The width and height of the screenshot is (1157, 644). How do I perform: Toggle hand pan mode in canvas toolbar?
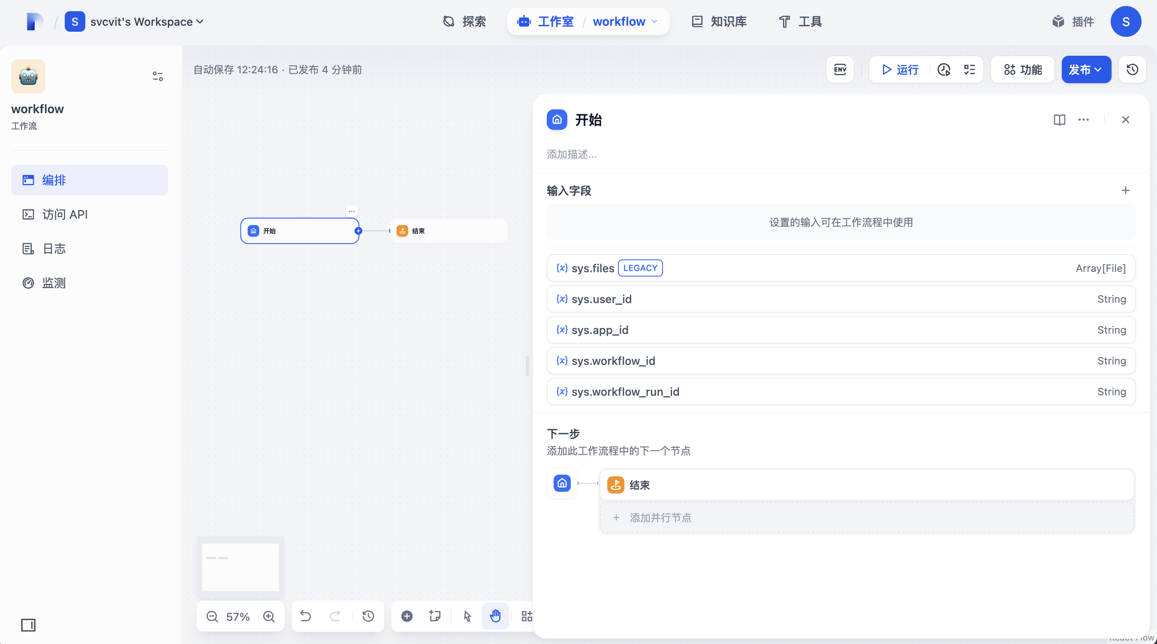point(495,616)
